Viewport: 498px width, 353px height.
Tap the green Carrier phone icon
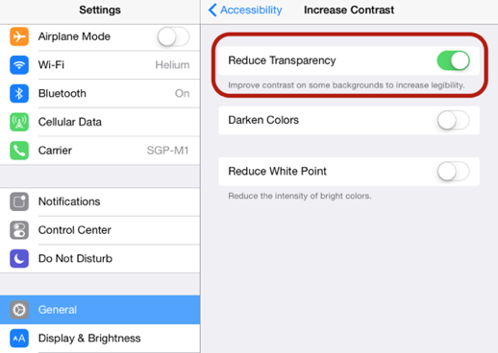click(19, 151)
